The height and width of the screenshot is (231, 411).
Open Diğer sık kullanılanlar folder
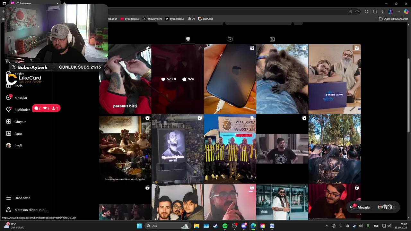coord(393,19)
